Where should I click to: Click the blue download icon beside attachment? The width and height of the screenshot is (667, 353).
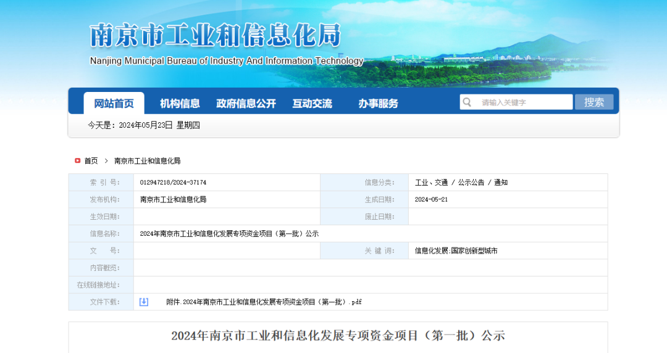point(144,302)
